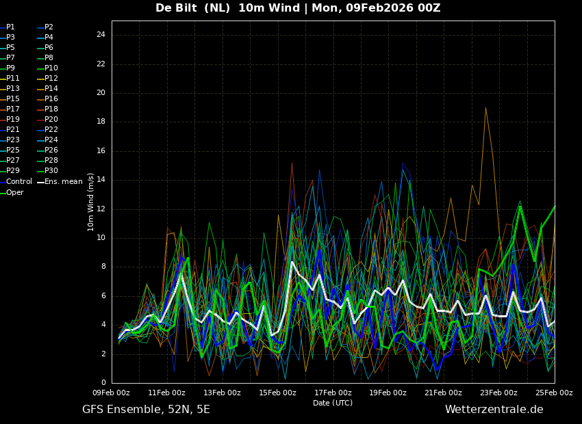Click the Control legend entry
Viewport: 582px width, 424px height.
pos(19,182)
